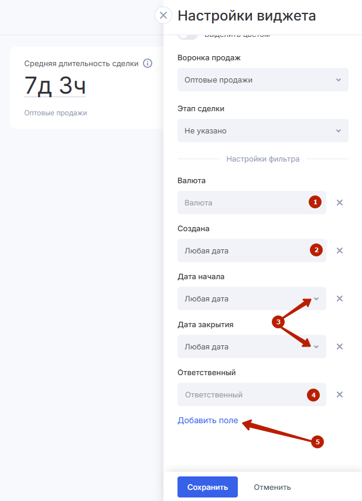Open the Создана date selector
This screenshot has height=501, width=362.
(x=252, y=250)
